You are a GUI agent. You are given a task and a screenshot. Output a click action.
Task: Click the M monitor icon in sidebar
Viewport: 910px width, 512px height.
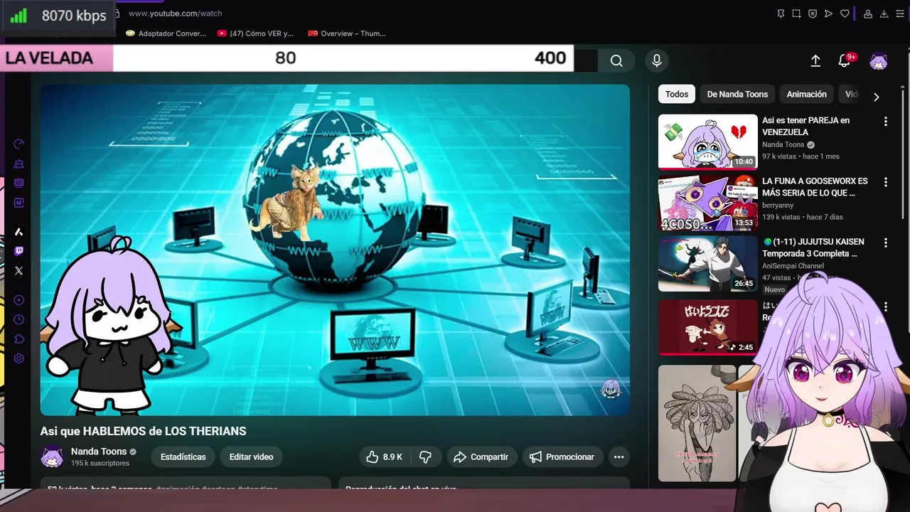pyautogui.click(x=19, y=203)
